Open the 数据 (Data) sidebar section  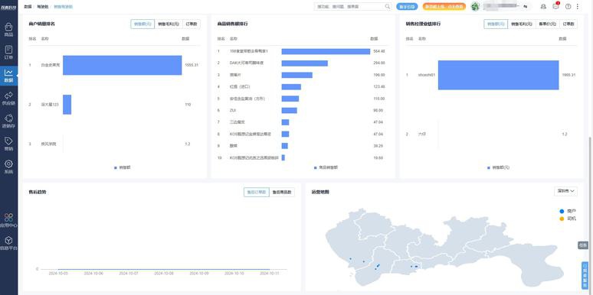[8, 76]
